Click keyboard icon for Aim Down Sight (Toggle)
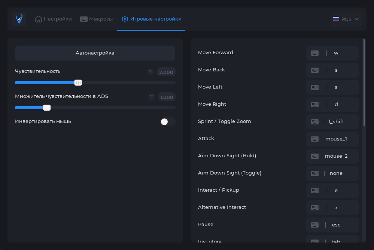 click(315, 173)
